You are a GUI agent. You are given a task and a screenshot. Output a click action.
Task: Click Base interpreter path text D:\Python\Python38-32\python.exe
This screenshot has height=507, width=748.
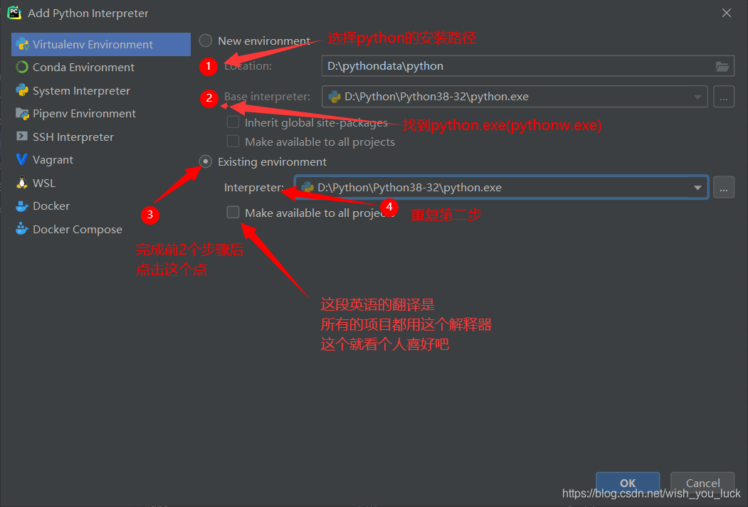436,97
